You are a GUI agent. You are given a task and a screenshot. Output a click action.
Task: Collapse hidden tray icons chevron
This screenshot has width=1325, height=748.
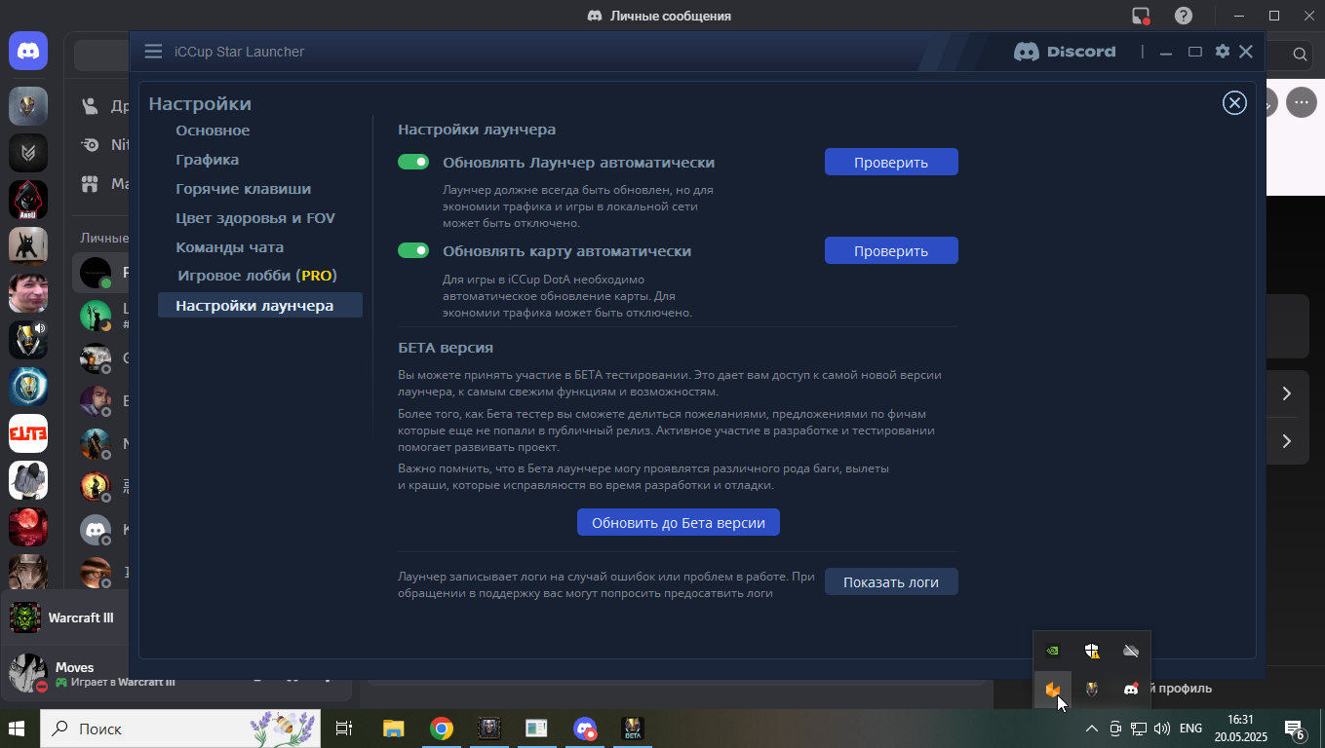point(1091,729)
